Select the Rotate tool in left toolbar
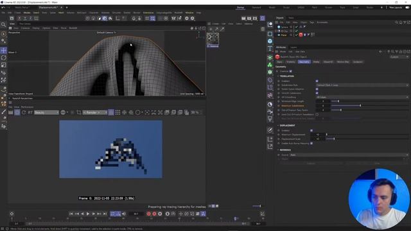Viewport: 411px width, 231px height. click(4, 58)
